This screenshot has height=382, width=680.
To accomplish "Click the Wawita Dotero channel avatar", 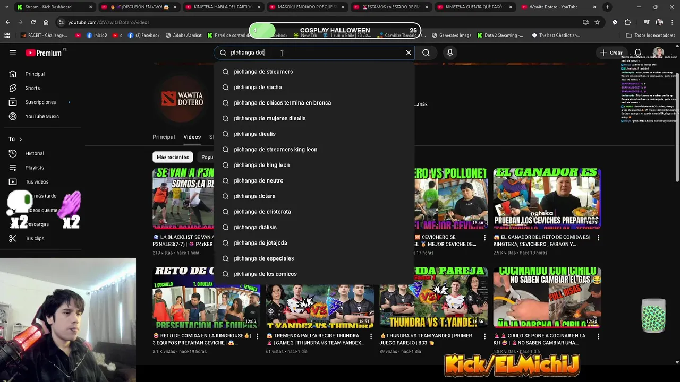I will [x=182, y=99].
